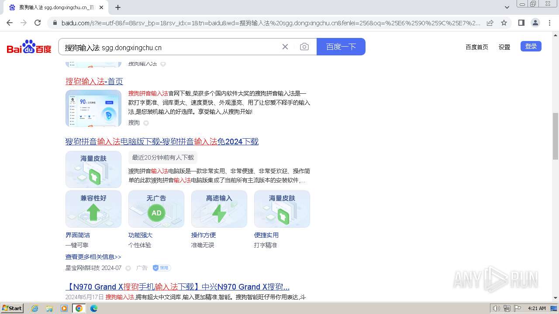This screenshot has width=559, height=314.
Task: Click the 兼容性好 feature image
Action: [x=93, y=209]
